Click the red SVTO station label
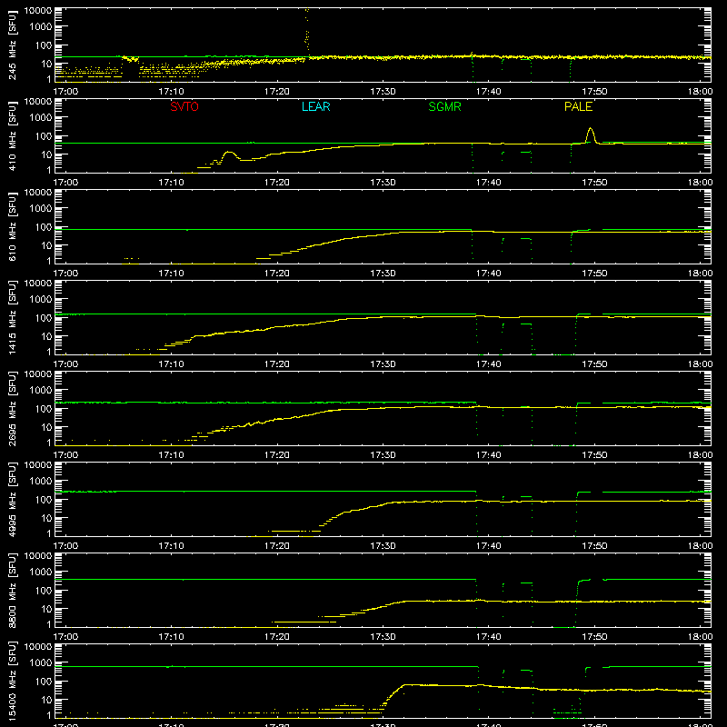This screenshot has height=727, width=727. (184, 106)
